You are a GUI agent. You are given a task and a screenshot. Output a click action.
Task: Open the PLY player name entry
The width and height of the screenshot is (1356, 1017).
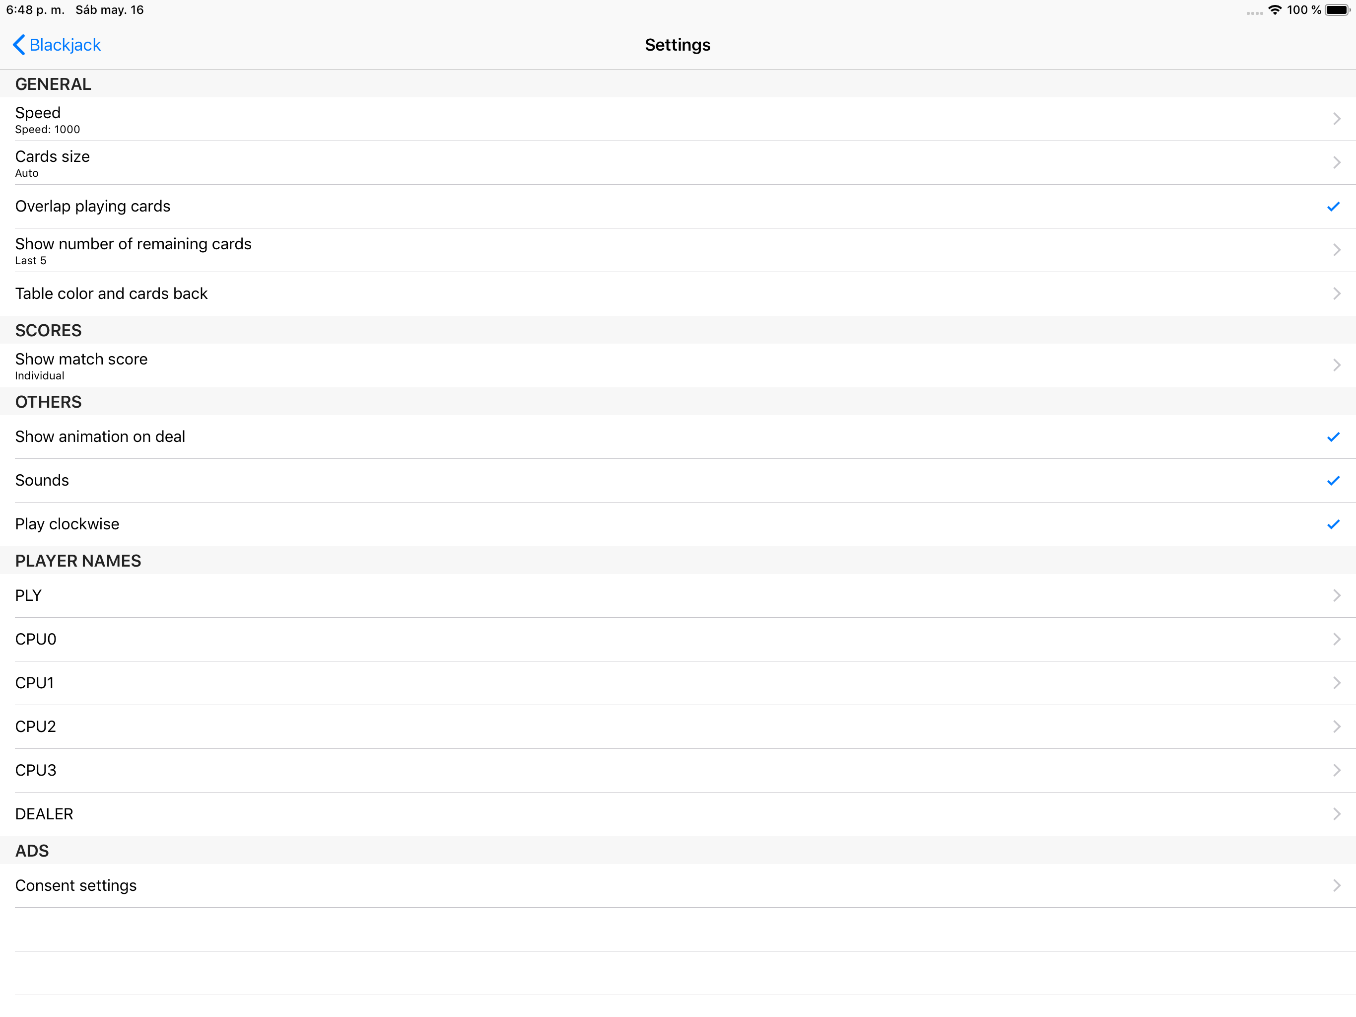point(29,595)
